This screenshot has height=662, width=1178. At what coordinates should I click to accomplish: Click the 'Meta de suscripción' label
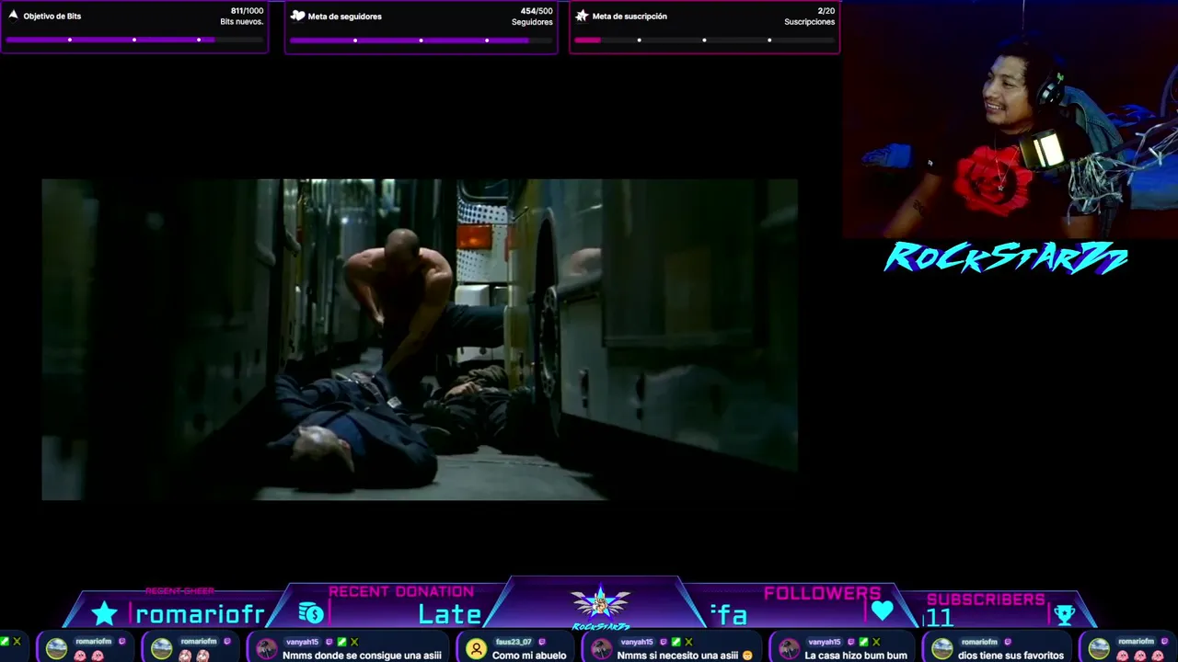click(629, 17)
